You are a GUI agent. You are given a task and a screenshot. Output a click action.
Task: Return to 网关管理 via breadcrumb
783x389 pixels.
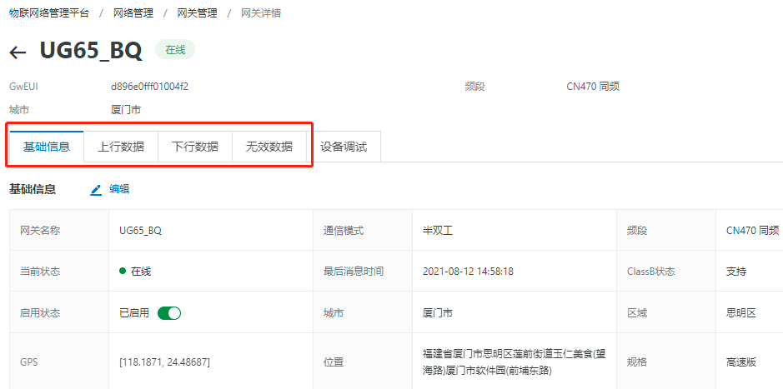(x=198, y=13)
